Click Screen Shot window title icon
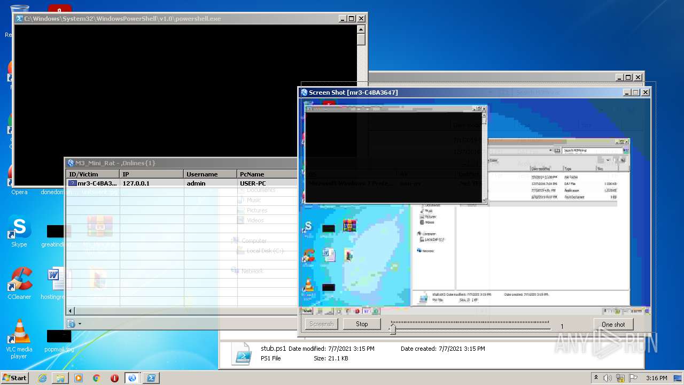Image resolution: width=684 pixels, height=385 pixels. (304, 93)
